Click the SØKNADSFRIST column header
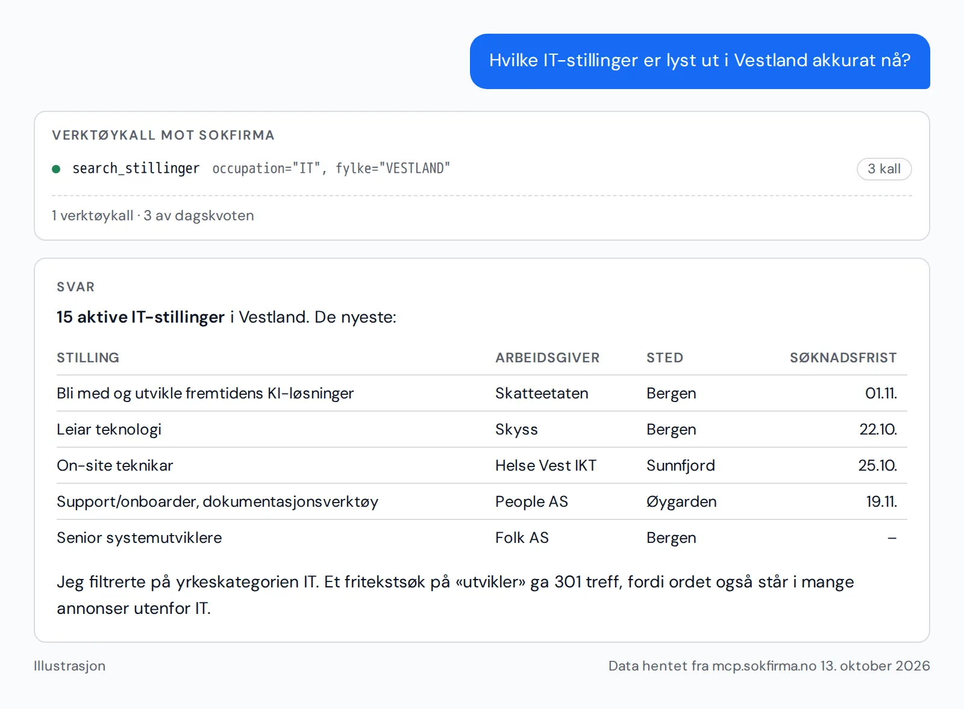 pos(843,358)
